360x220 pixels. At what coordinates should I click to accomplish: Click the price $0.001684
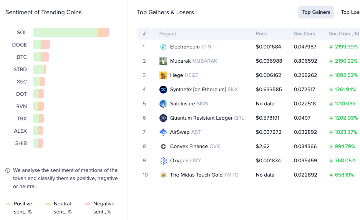(x=269, y=47)
